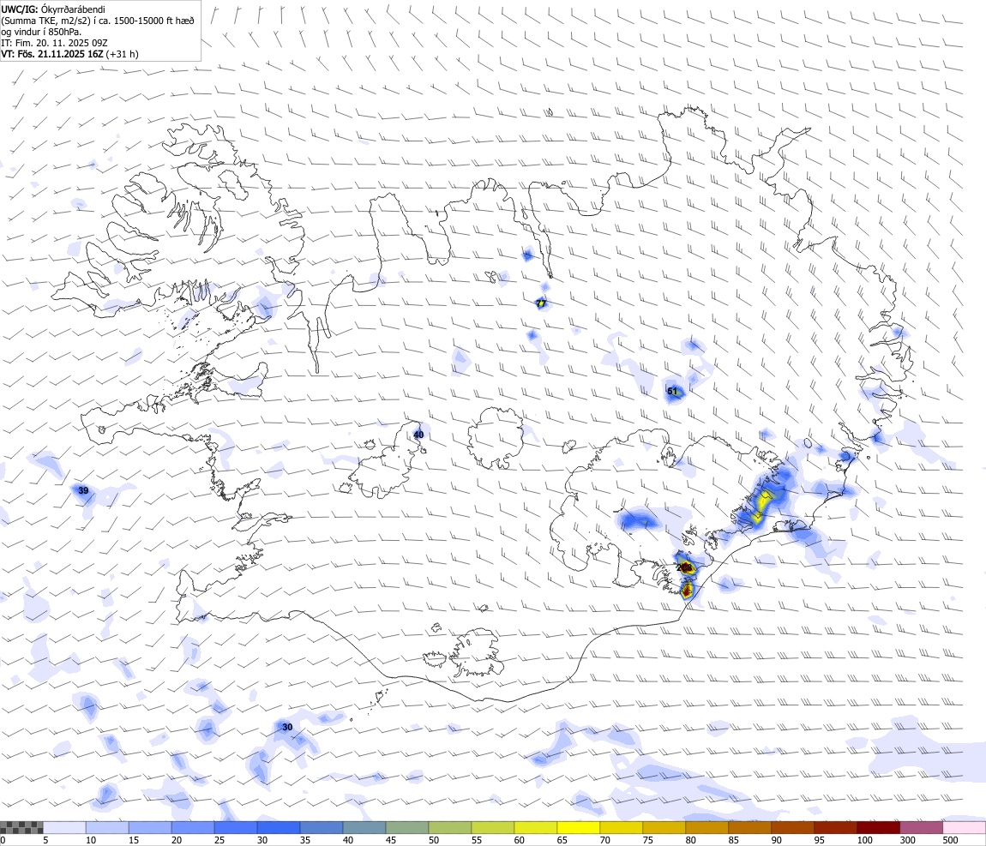Select the maroon swatch between 100 and 300

[x=878, y=827]
